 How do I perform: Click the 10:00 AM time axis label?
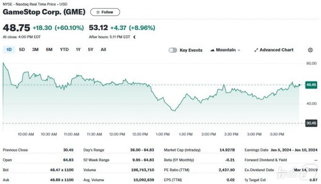tap(25, 134)
